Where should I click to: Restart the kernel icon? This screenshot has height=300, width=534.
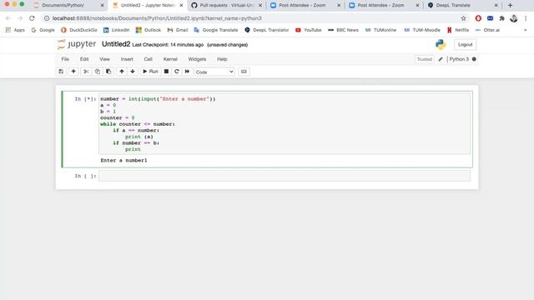point(176,72)
